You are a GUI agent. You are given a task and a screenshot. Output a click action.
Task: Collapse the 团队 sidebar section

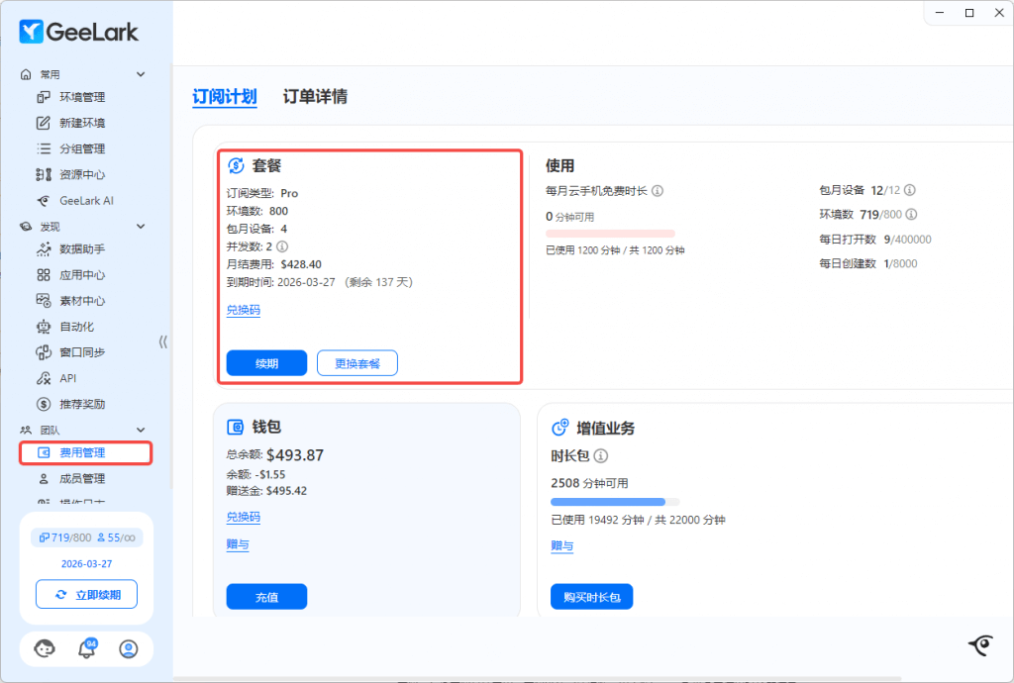[x=141, y=430]
